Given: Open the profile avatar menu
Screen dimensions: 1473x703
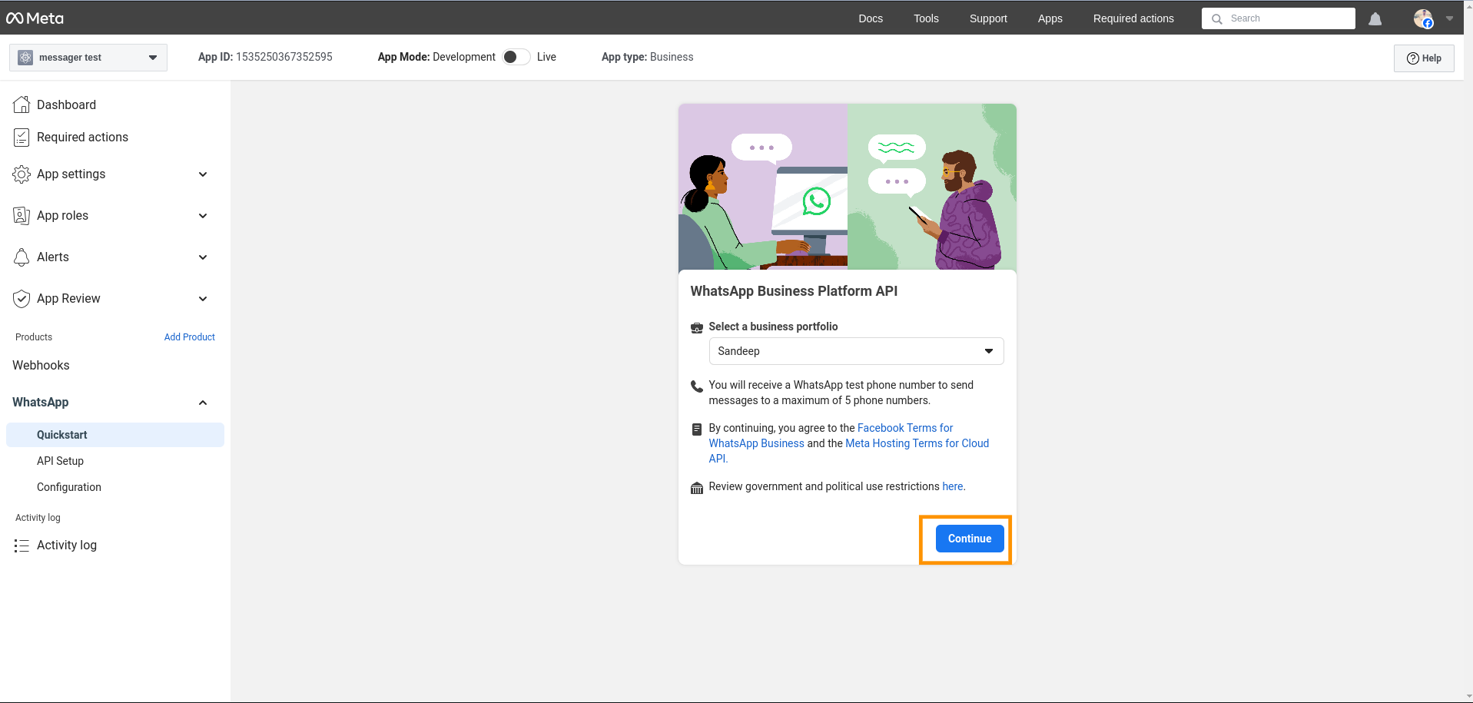Looking at the screenshot, I should tap(1423, 18).
